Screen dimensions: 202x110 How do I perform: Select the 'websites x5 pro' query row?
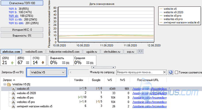(102, 102)
